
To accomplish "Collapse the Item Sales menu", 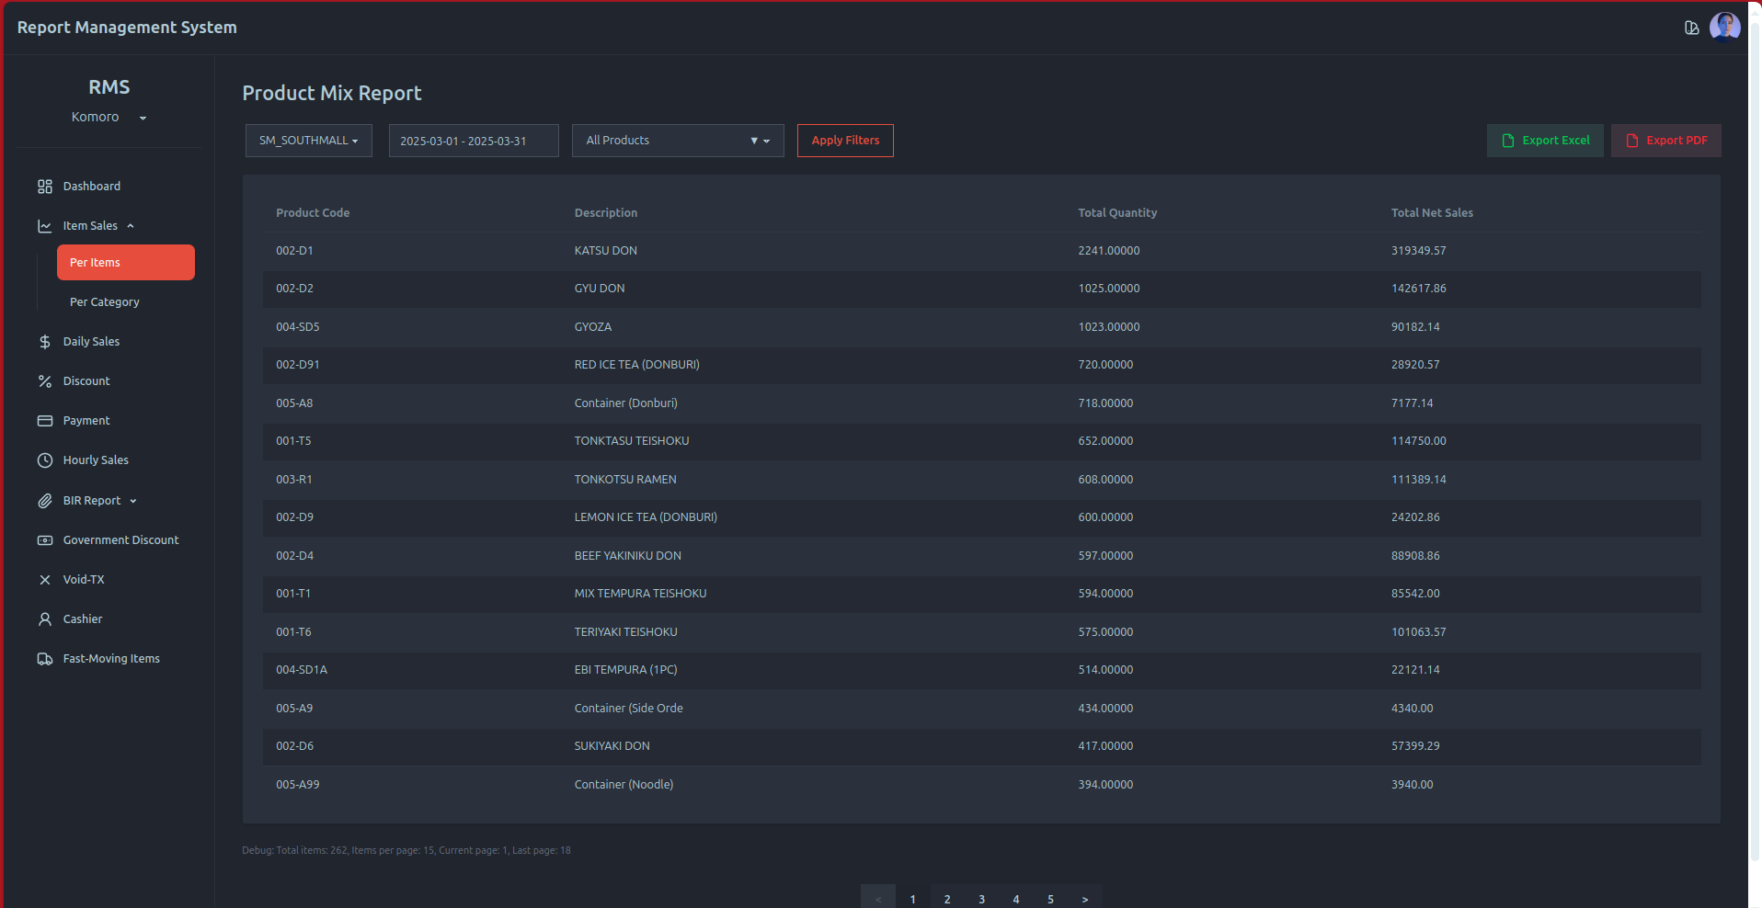I will (x=90, y=226).
